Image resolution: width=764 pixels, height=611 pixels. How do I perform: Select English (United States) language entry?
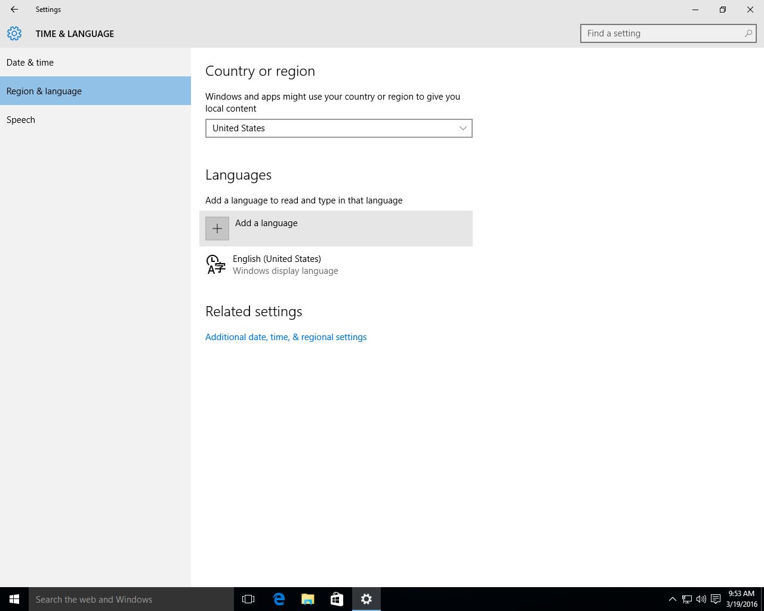point(336,264)
